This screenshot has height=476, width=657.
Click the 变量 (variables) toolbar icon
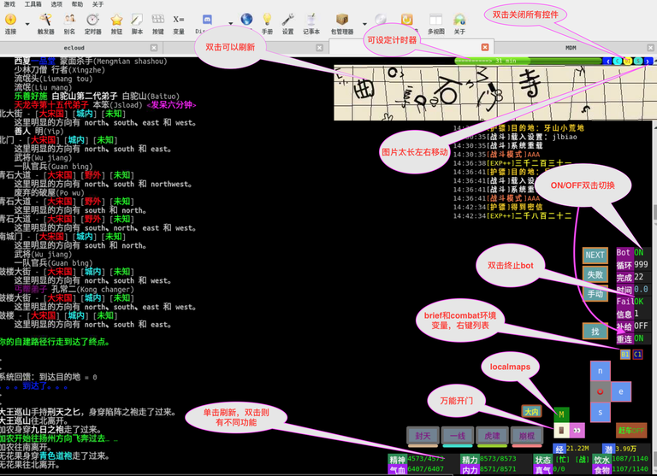[x=179, y=21]
